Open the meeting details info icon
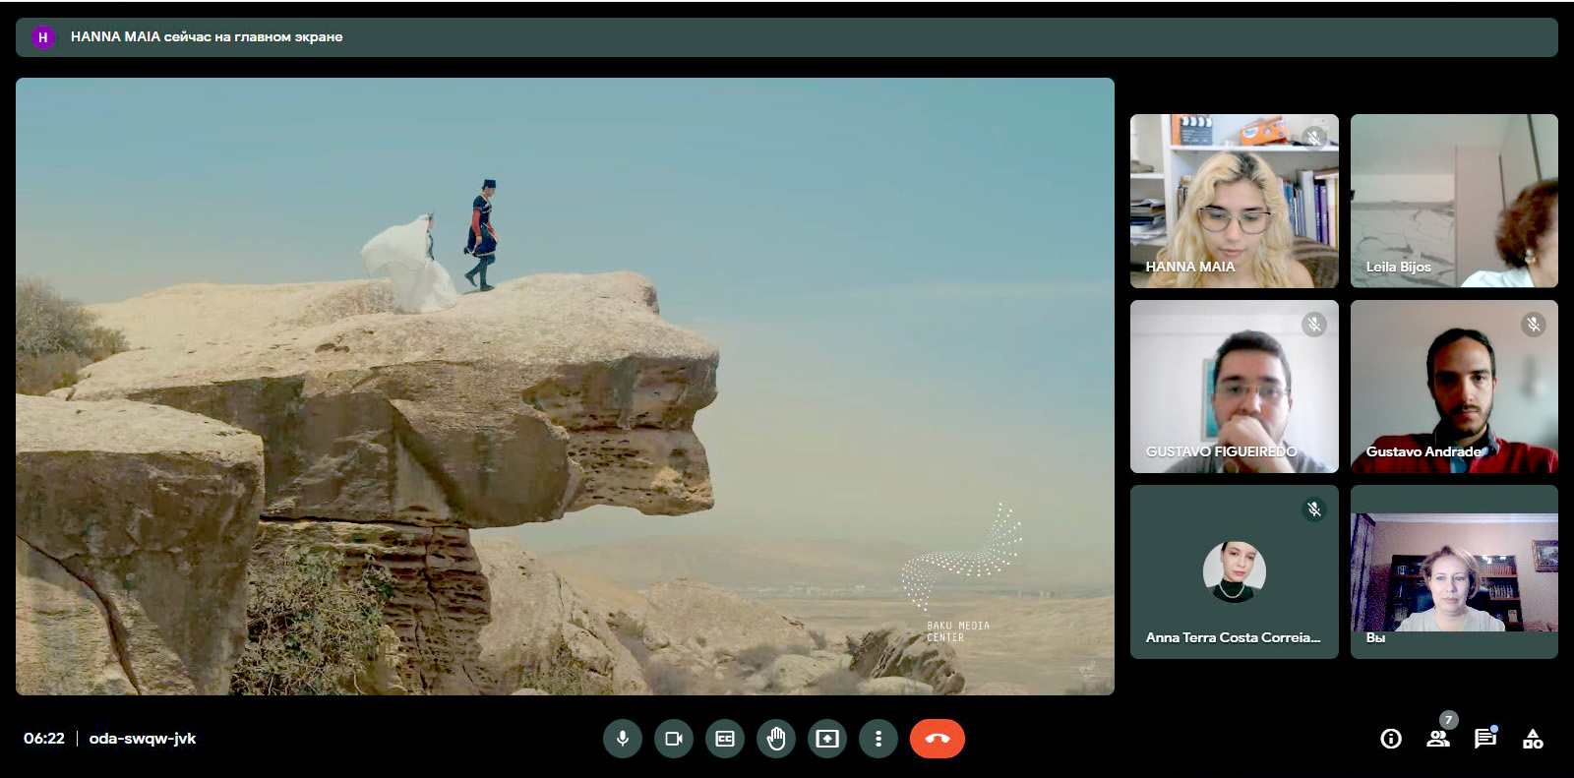 [x=1391, y=739]
